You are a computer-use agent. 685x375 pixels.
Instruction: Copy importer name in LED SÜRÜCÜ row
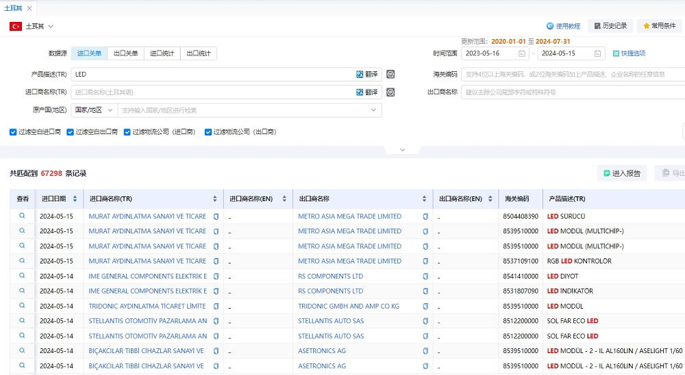(216, 216)
